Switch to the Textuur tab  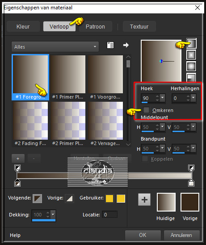pyautogui.click(x=139, y=26)
